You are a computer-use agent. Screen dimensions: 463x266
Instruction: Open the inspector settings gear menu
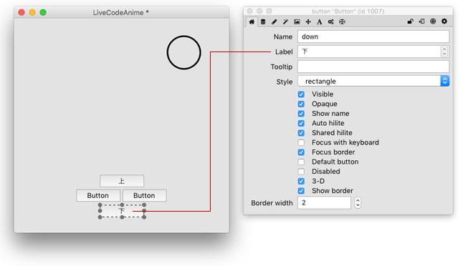(x=444, y=21)
